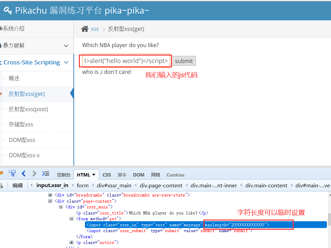Click the 编辑 button
Viewport: 331px width, 248px height.
click(x=18, y=185)
